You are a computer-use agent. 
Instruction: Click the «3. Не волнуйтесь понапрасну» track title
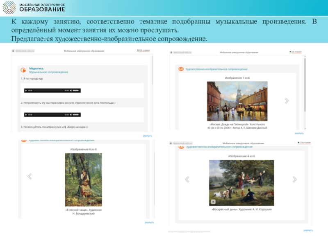(54, 127)
